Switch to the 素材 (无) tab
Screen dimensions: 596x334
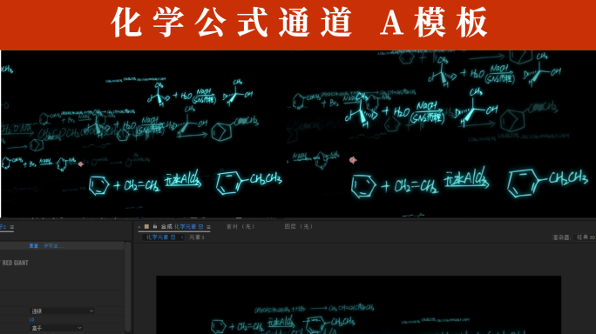point(240,227)
